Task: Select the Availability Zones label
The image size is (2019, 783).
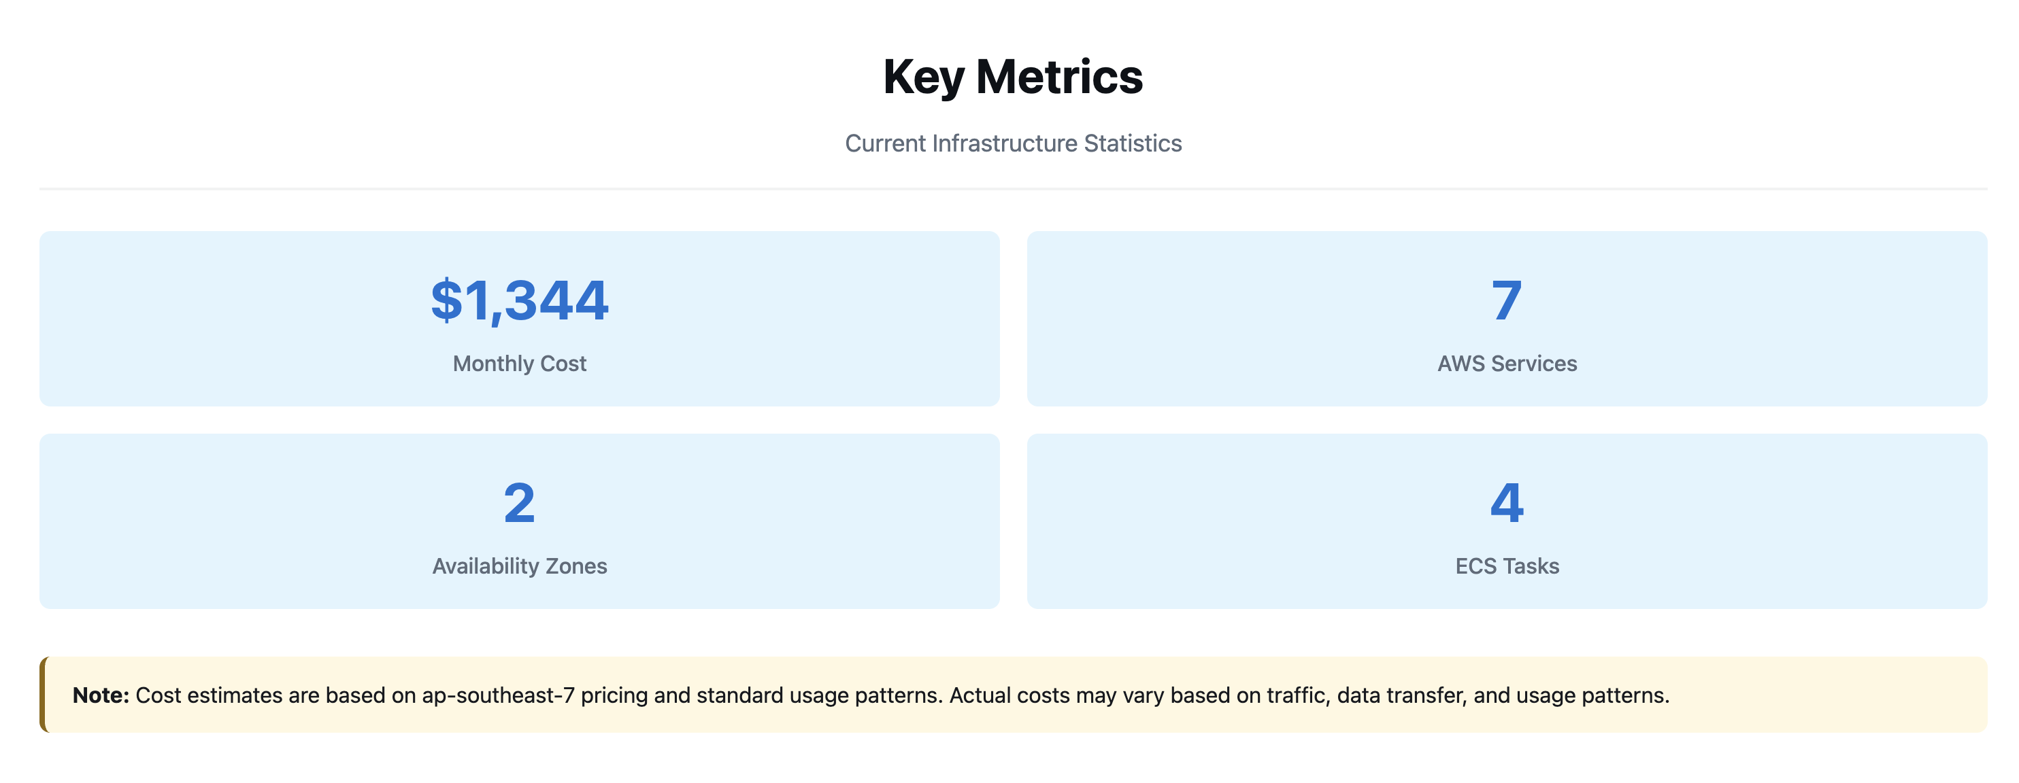Action: coord(520,566)
